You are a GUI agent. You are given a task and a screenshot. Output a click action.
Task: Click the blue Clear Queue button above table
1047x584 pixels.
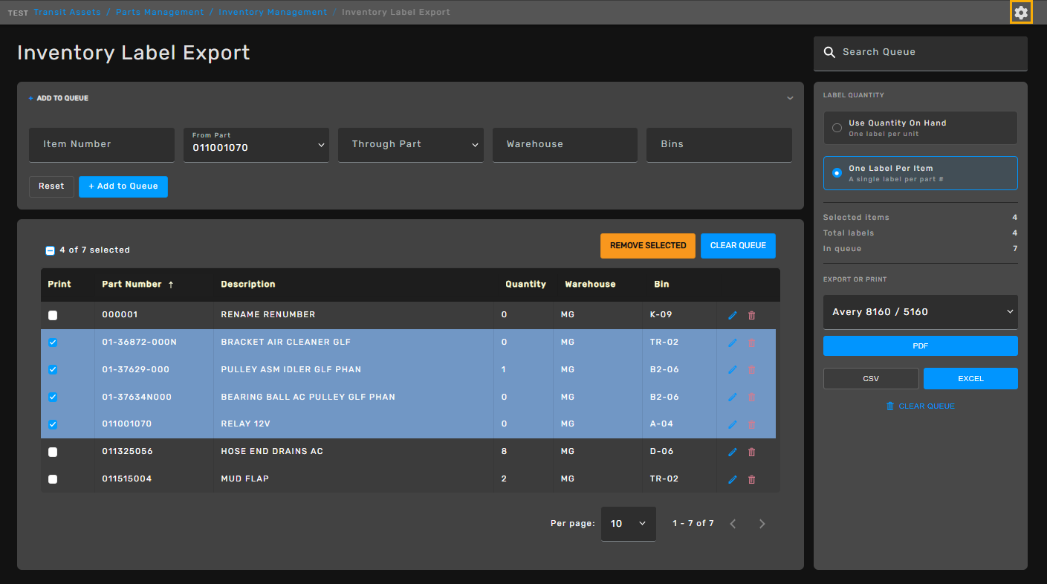738,246
